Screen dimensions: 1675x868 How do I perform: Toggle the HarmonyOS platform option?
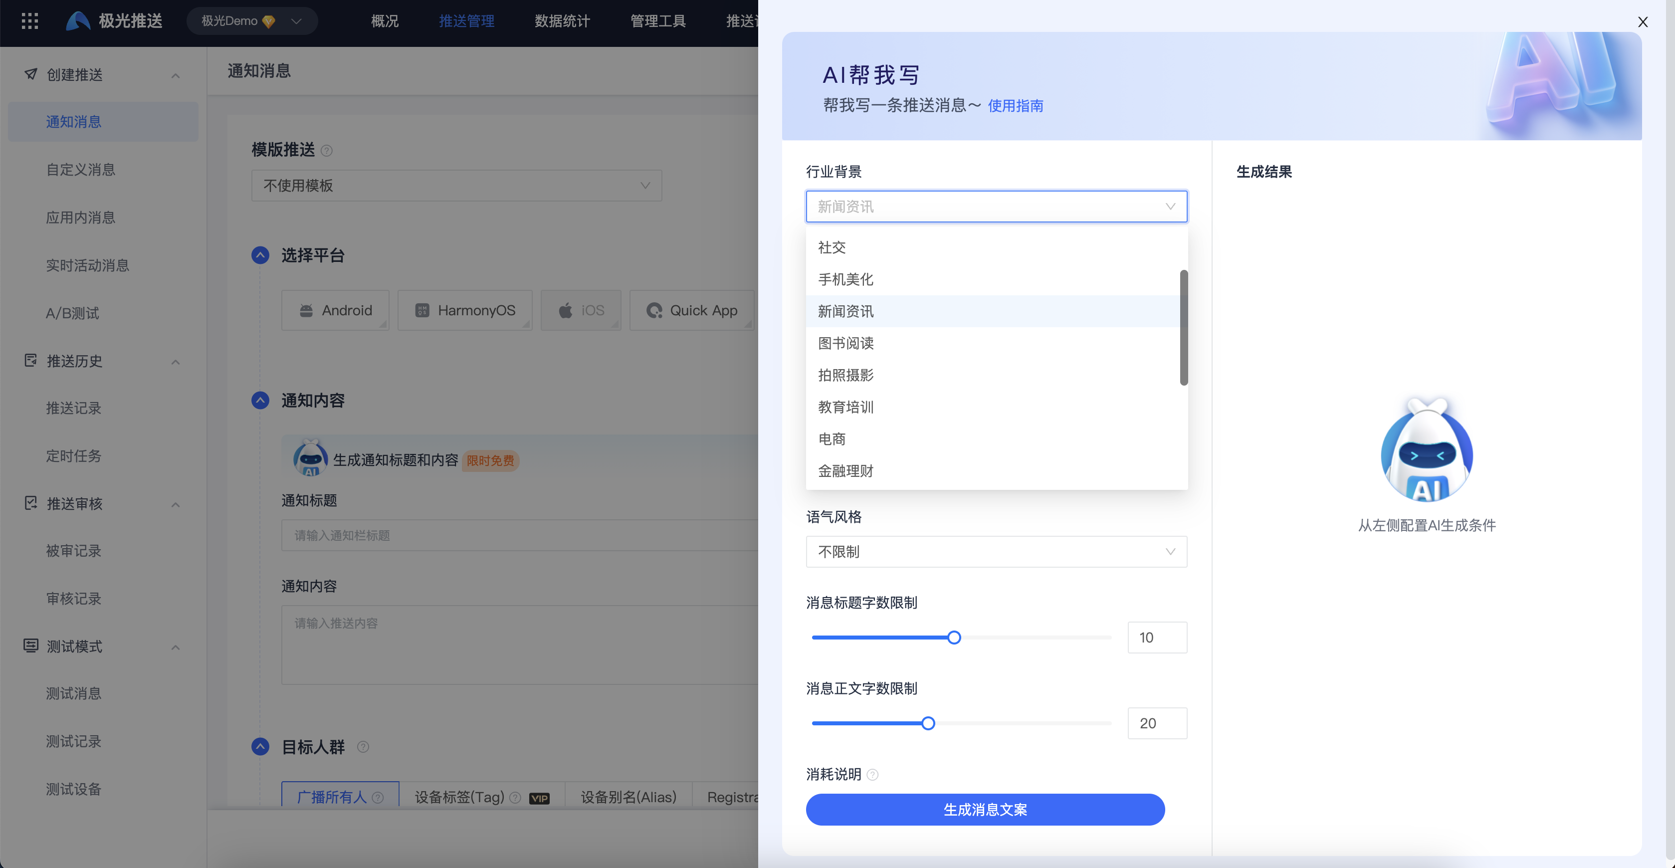tap(465, 310)
